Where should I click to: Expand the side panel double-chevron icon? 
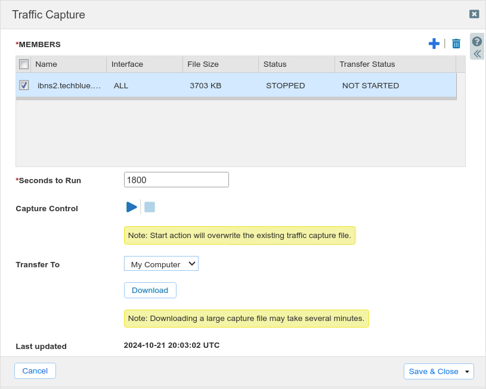477,54
